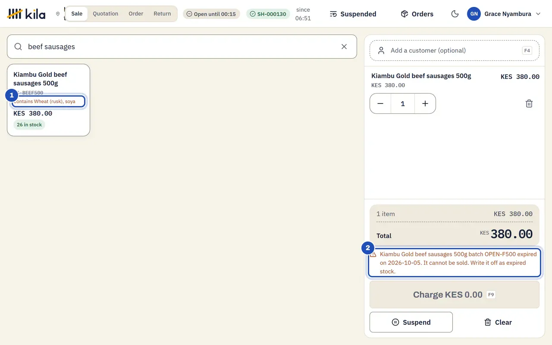Screen dimensions: 552x345
Task: Clear the cart
Action: (x=498, y=322)
